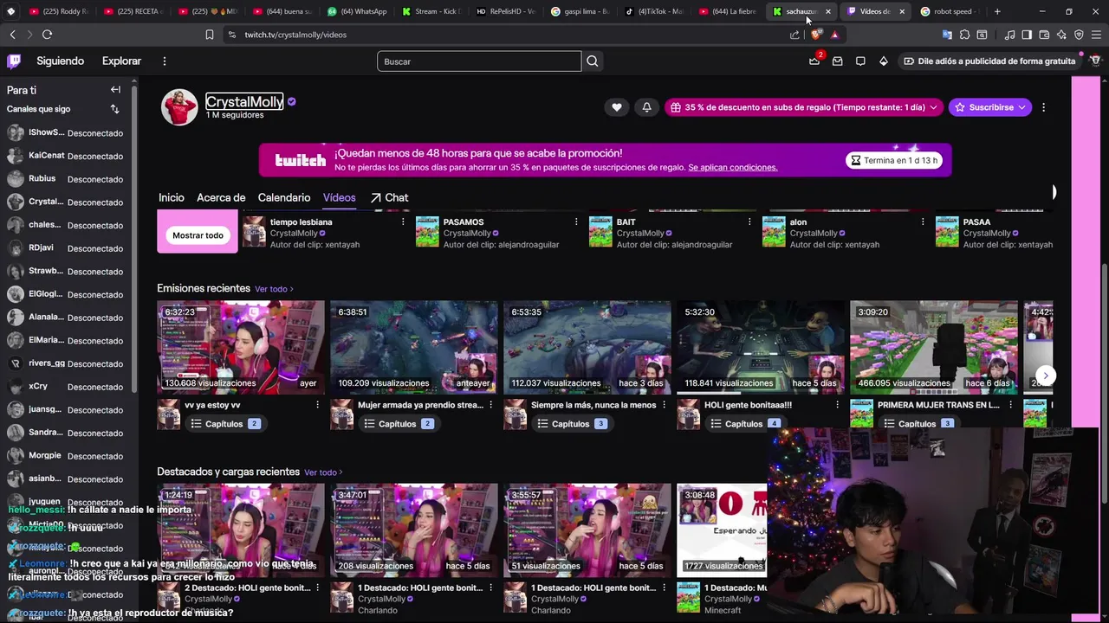The image size is (1109, 623).
Task: Open the user avatar menu
Action: tap(1095, 61)
